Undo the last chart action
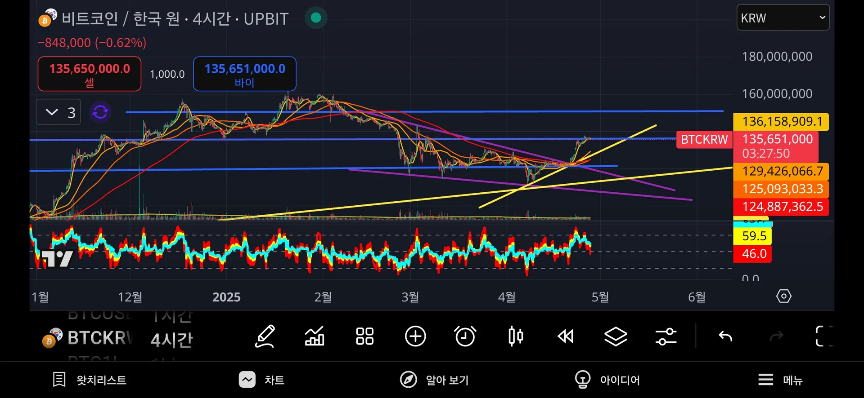This screenshot has width=864, height=398. (x=725, y=336)
